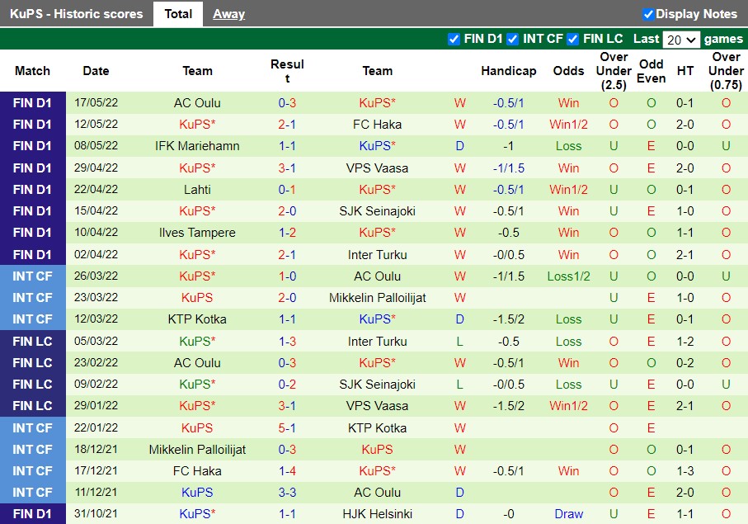
Task: Switch to the Away tab
Action: coord(228,14)
